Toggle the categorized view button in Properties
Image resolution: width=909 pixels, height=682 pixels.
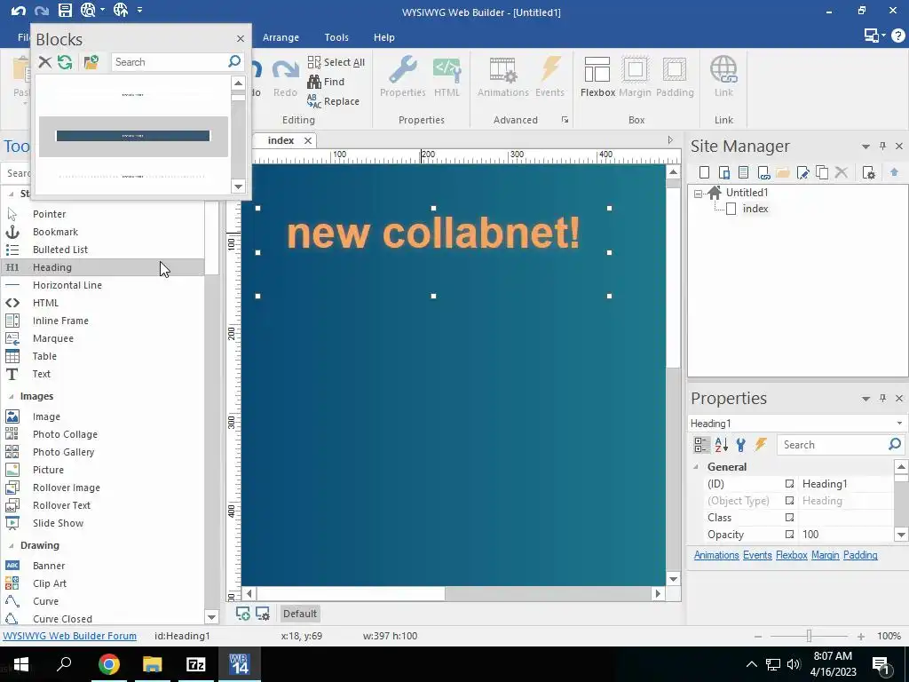[701, 445]
